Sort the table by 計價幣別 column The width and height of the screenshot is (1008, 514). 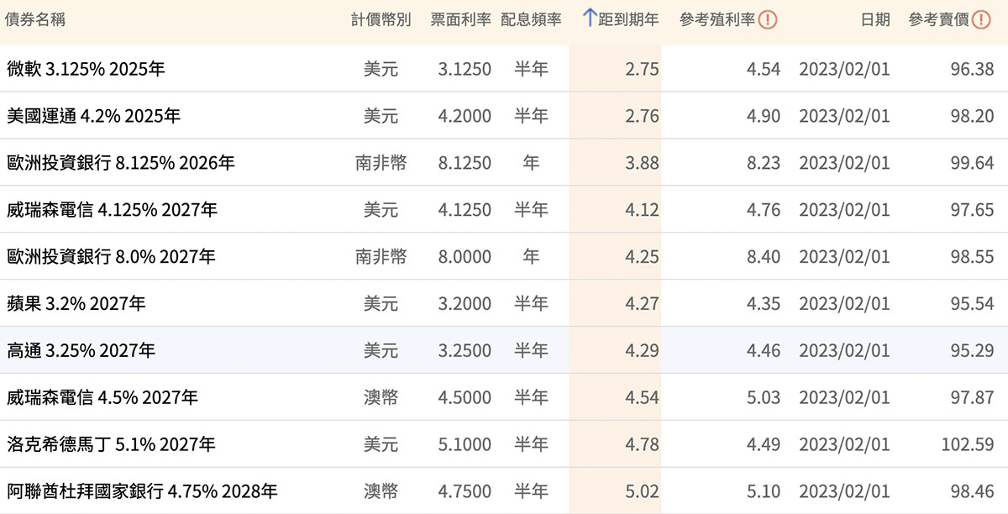click(x=381, y=18)
